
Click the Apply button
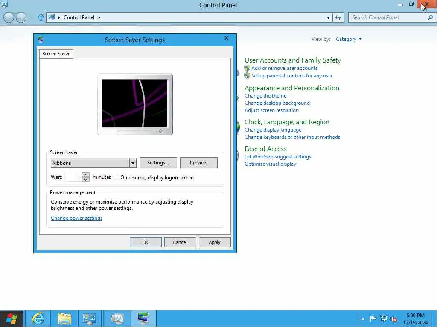tap(215, 242)
